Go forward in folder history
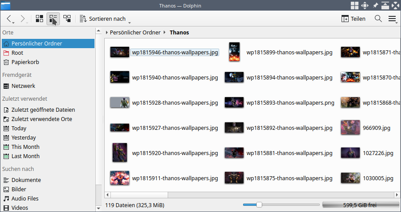The height and width of the screenshot is (212, 401). coord(23,19)
